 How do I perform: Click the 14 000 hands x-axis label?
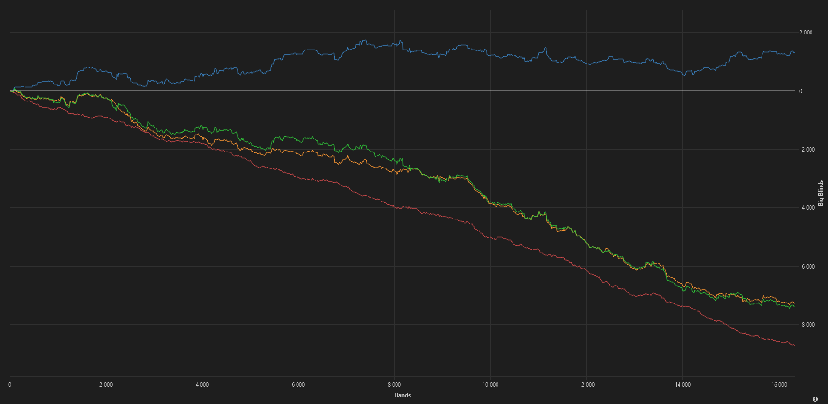point(682,385)
